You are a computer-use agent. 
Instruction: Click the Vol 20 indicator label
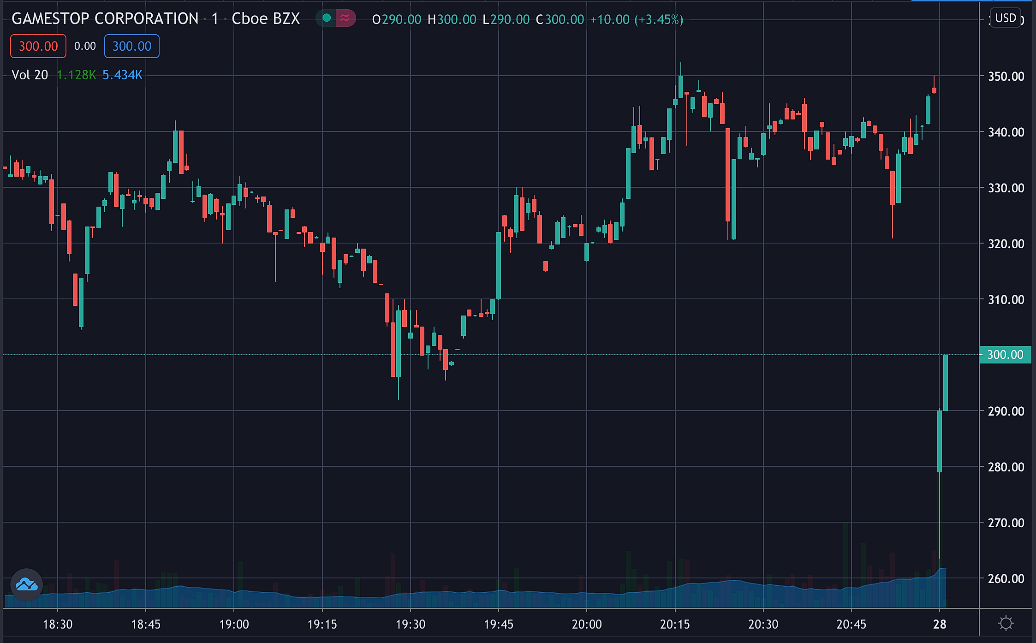coord(30,75)
